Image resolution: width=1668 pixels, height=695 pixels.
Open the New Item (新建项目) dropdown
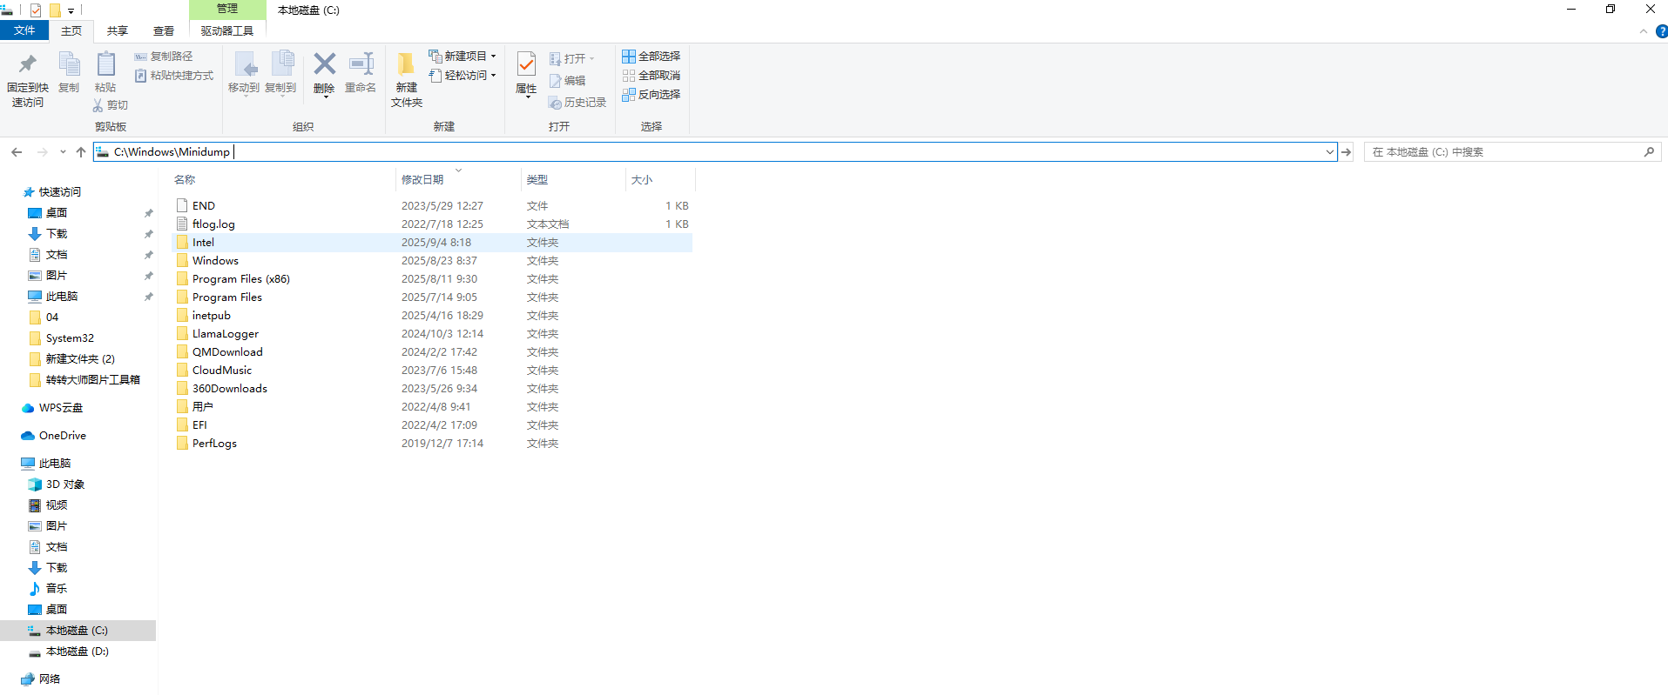click(463, 57)
